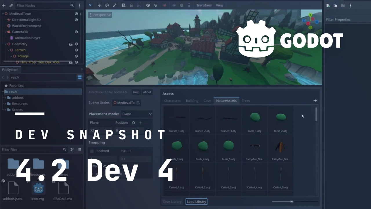Click the node picker icon beside MedievalTo
Screen dimensions: 371x209
[138, 103]
